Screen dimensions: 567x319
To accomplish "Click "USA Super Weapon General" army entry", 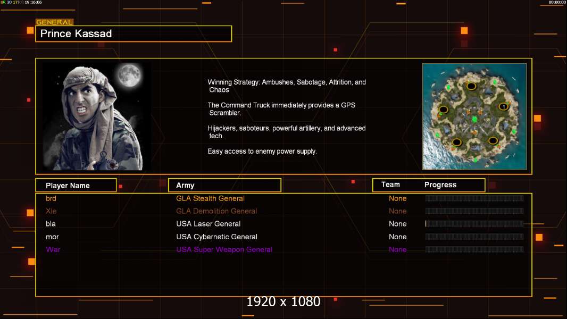I will pyautogui.click(x=224, y=249).
